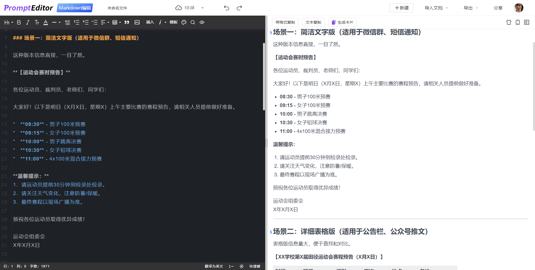Insert a blockquote using the quote icon
Image resolution: width=535 pixels, height=270 pixels.
pyautogui.click(x=127, y=22)
